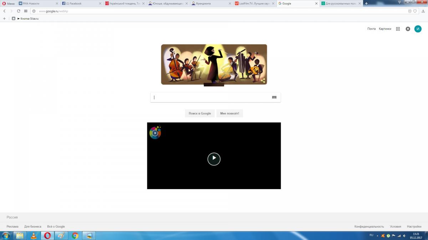Viewport: 428px width, 240px height.
Task: Open the Почта link
Action: 371,29
